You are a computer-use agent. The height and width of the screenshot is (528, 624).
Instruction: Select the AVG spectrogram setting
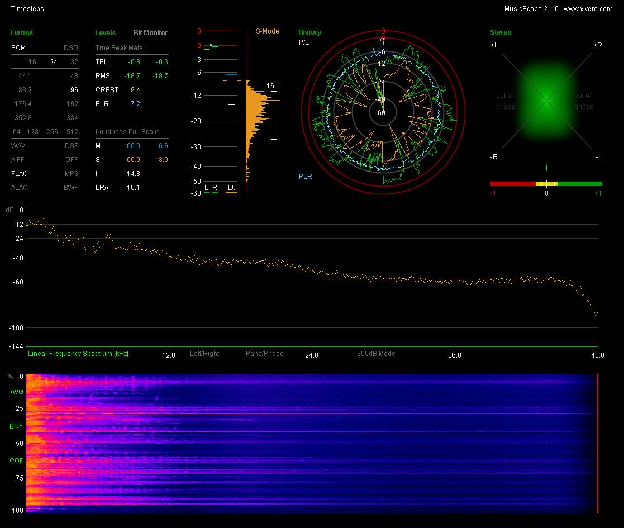(x=16, y=392)
